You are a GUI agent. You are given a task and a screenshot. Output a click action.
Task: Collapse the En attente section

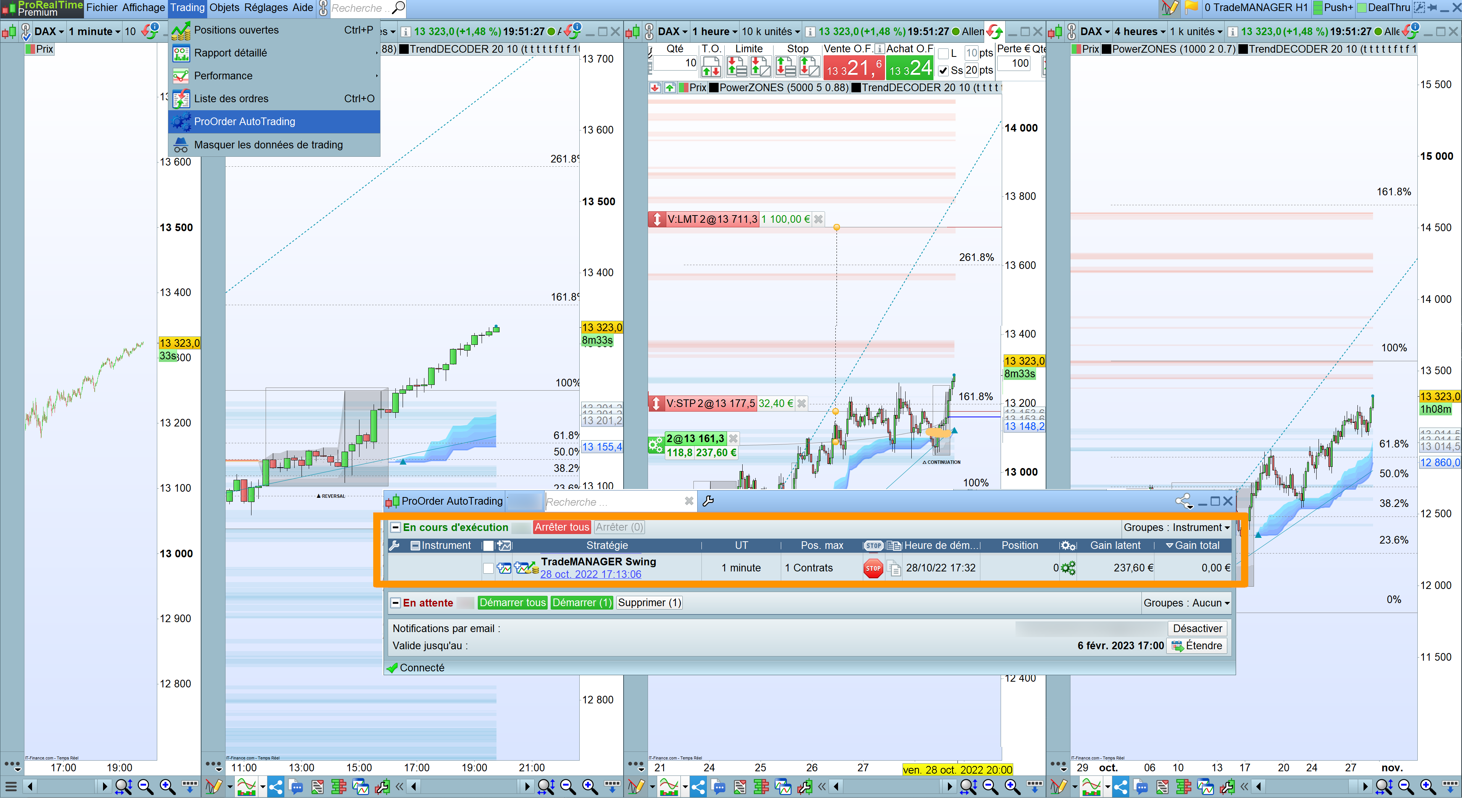click(396, 603)
